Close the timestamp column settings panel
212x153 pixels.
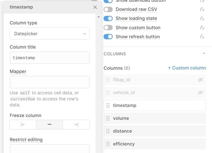[95, 7]
